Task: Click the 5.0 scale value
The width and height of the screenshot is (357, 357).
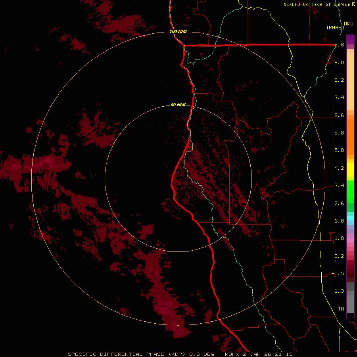Action: click(339, 150)
